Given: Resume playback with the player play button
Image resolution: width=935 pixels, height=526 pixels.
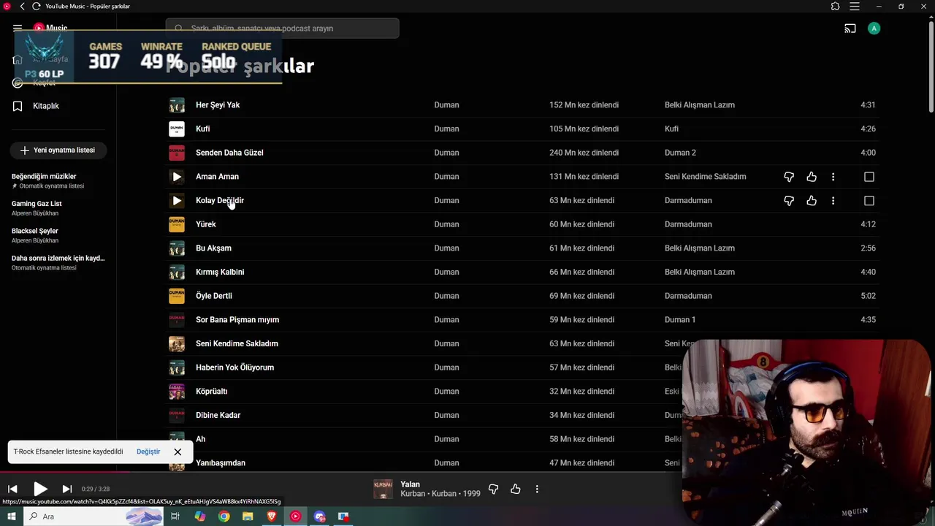Looking at the screenshot, I should [40, 489].
